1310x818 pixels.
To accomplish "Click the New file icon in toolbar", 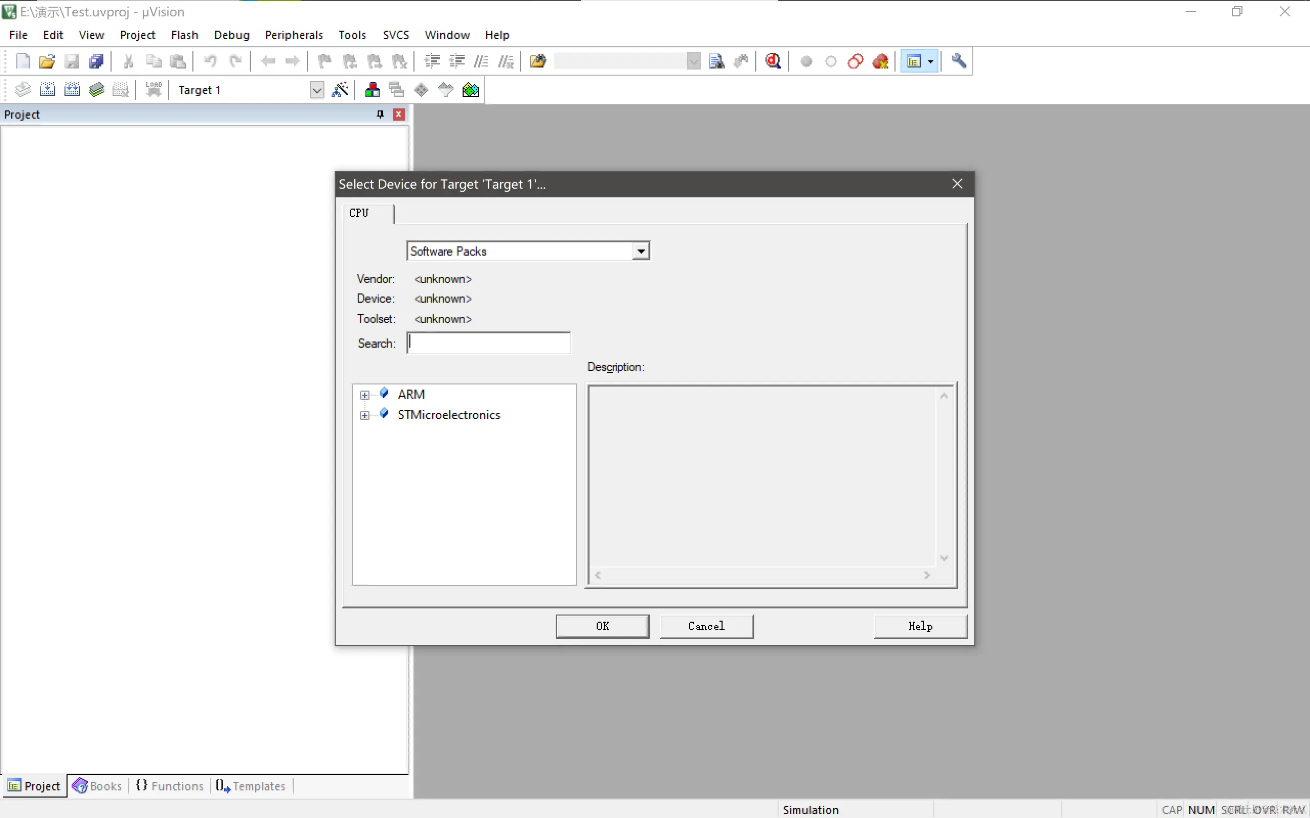I will pos(23,61).
